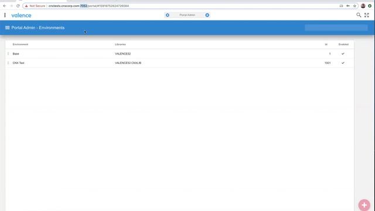Bookmark this page with the star icon

coord(354,6)
